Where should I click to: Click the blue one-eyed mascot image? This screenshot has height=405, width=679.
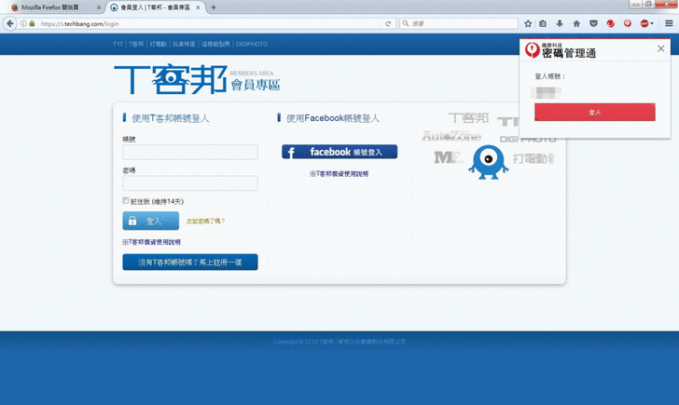click(x=489, y=162)
